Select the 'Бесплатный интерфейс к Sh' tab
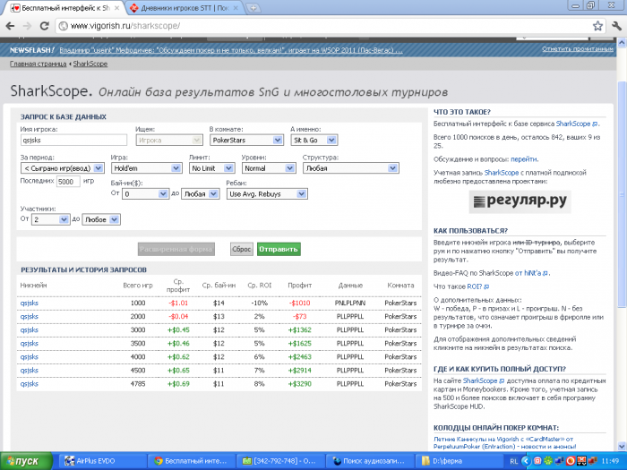Viewport: 627px width, 470px height. pyautogui.click(x=65, y=8)
